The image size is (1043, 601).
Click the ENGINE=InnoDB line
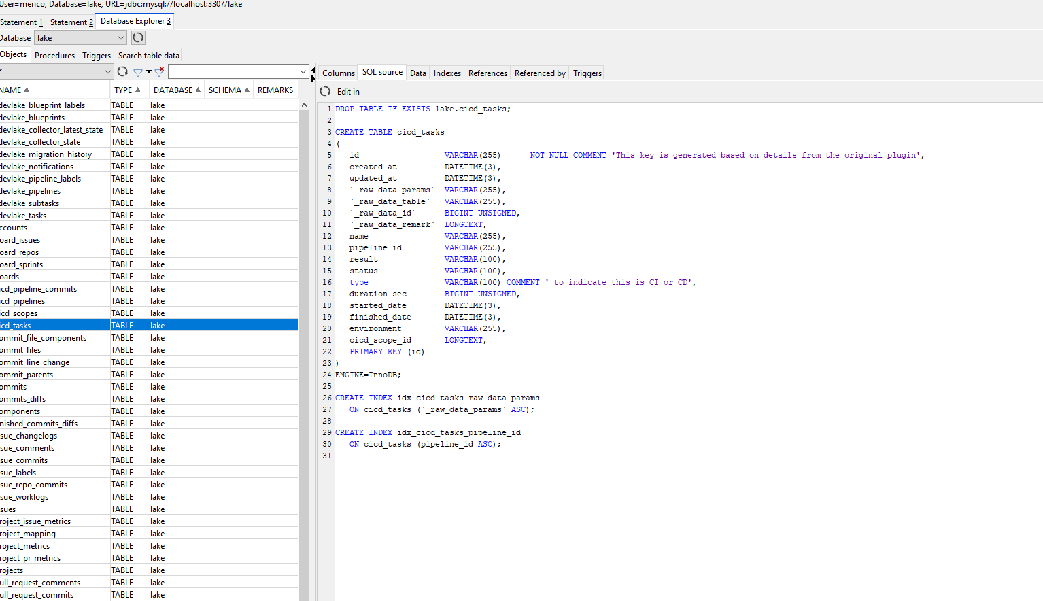pos(368,375)
